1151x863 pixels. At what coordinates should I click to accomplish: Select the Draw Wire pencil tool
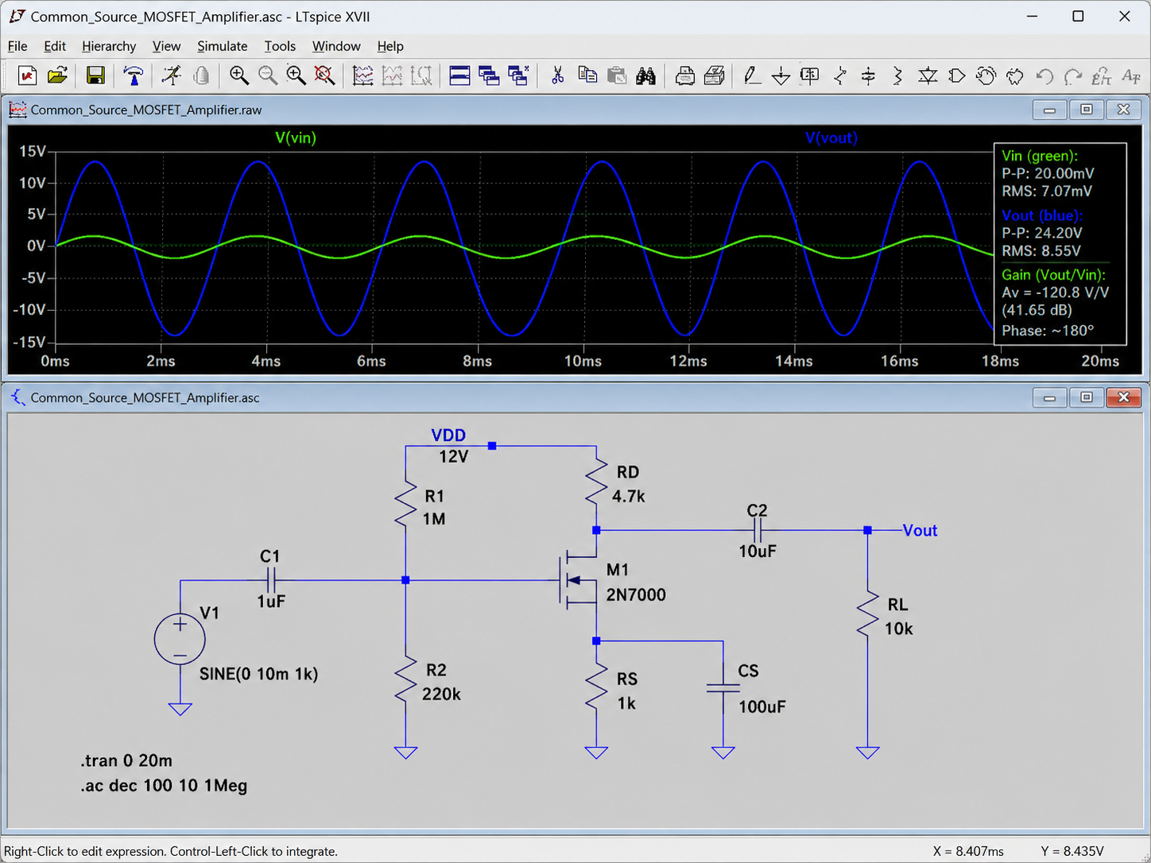[x=751, y=75]
